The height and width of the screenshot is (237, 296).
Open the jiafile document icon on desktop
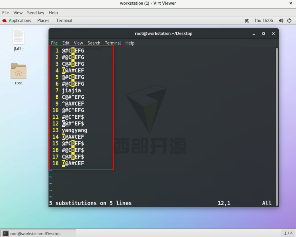point(18,37)
